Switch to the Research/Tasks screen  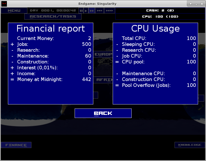tap(53, 16)
